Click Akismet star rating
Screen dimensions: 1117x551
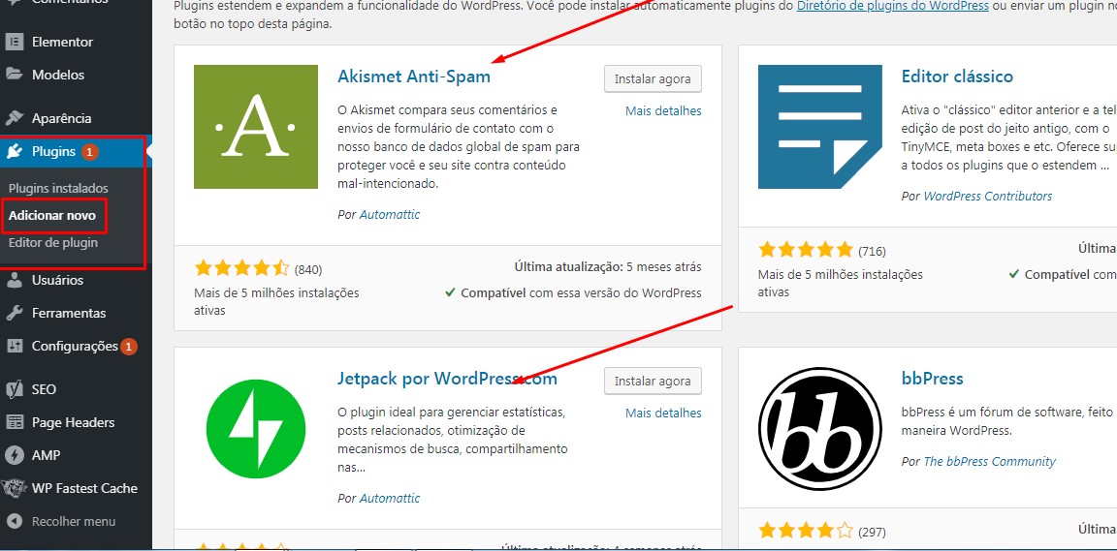click(241, 268)
